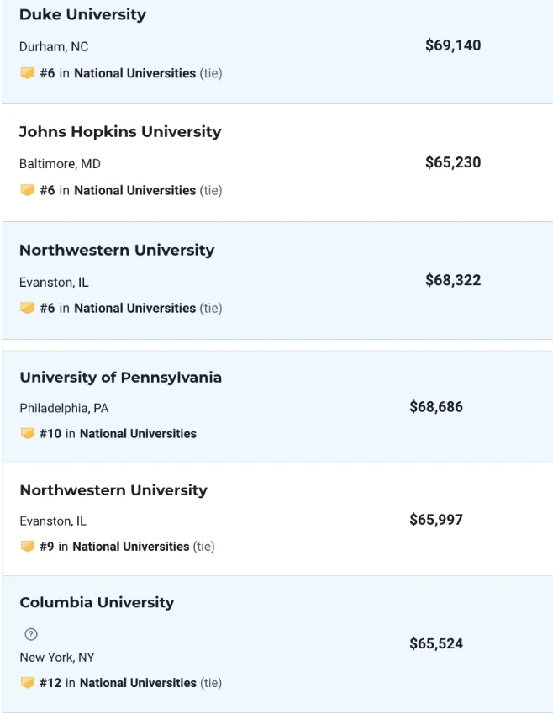
Task: Click the help question mark icon under Columbia University
Action: click(x=31, y=634)
